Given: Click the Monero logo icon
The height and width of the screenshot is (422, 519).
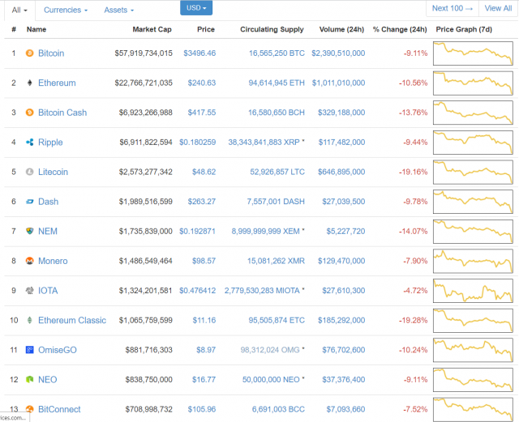Looking at the screenshot, I should tap(30, 261).
